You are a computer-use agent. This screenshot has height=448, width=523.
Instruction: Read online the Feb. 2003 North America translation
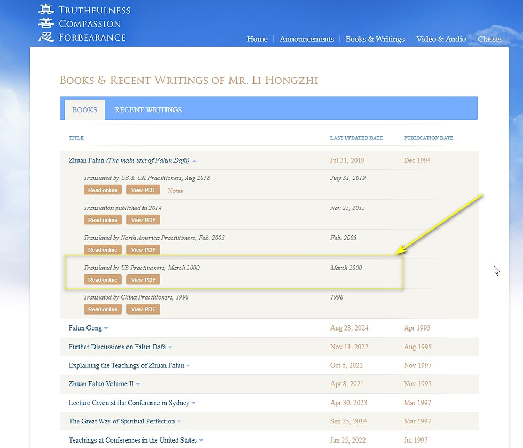point(102,250)
